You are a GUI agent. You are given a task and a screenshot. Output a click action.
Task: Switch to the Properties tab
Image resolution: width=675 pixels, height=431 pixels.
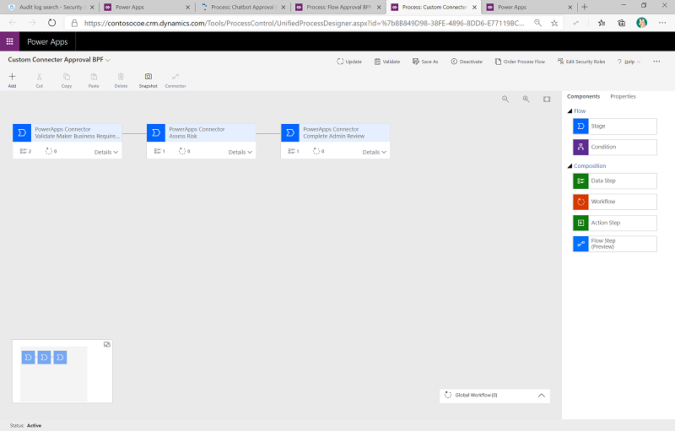[x=623, y=96]
